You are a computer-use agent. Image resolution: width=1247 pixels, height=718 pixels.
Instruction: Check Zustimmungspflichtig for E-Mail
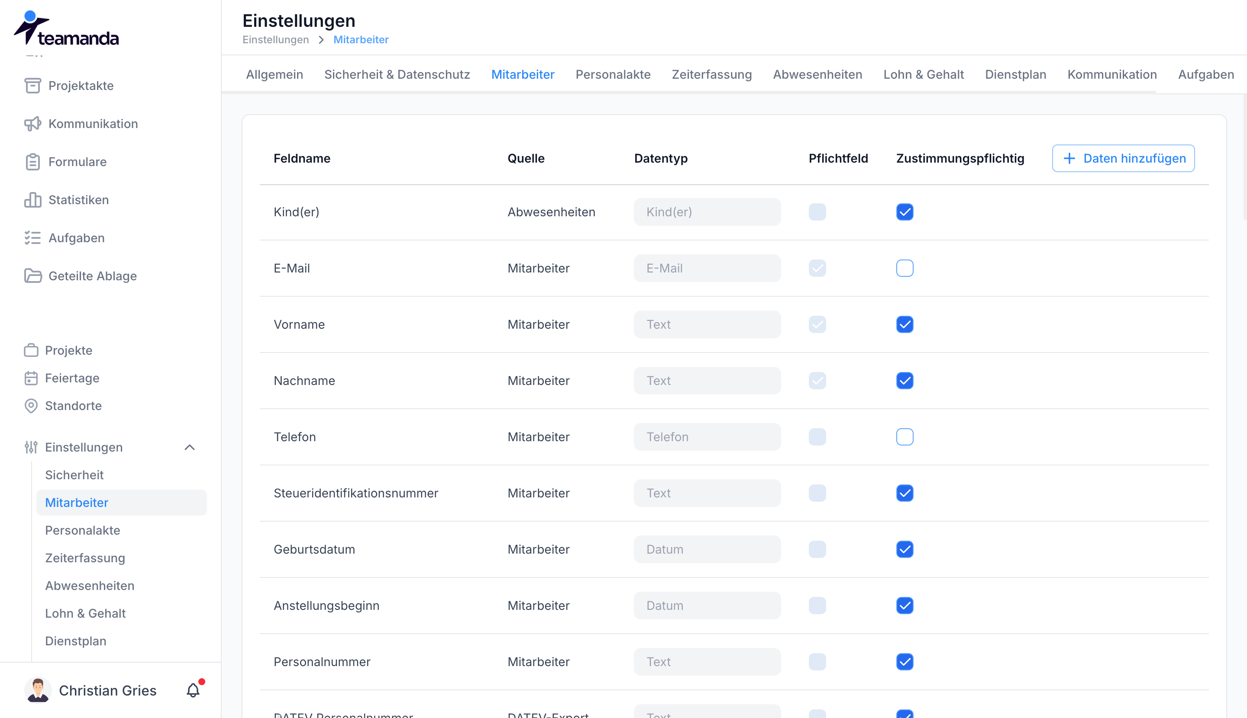point(905,268)
